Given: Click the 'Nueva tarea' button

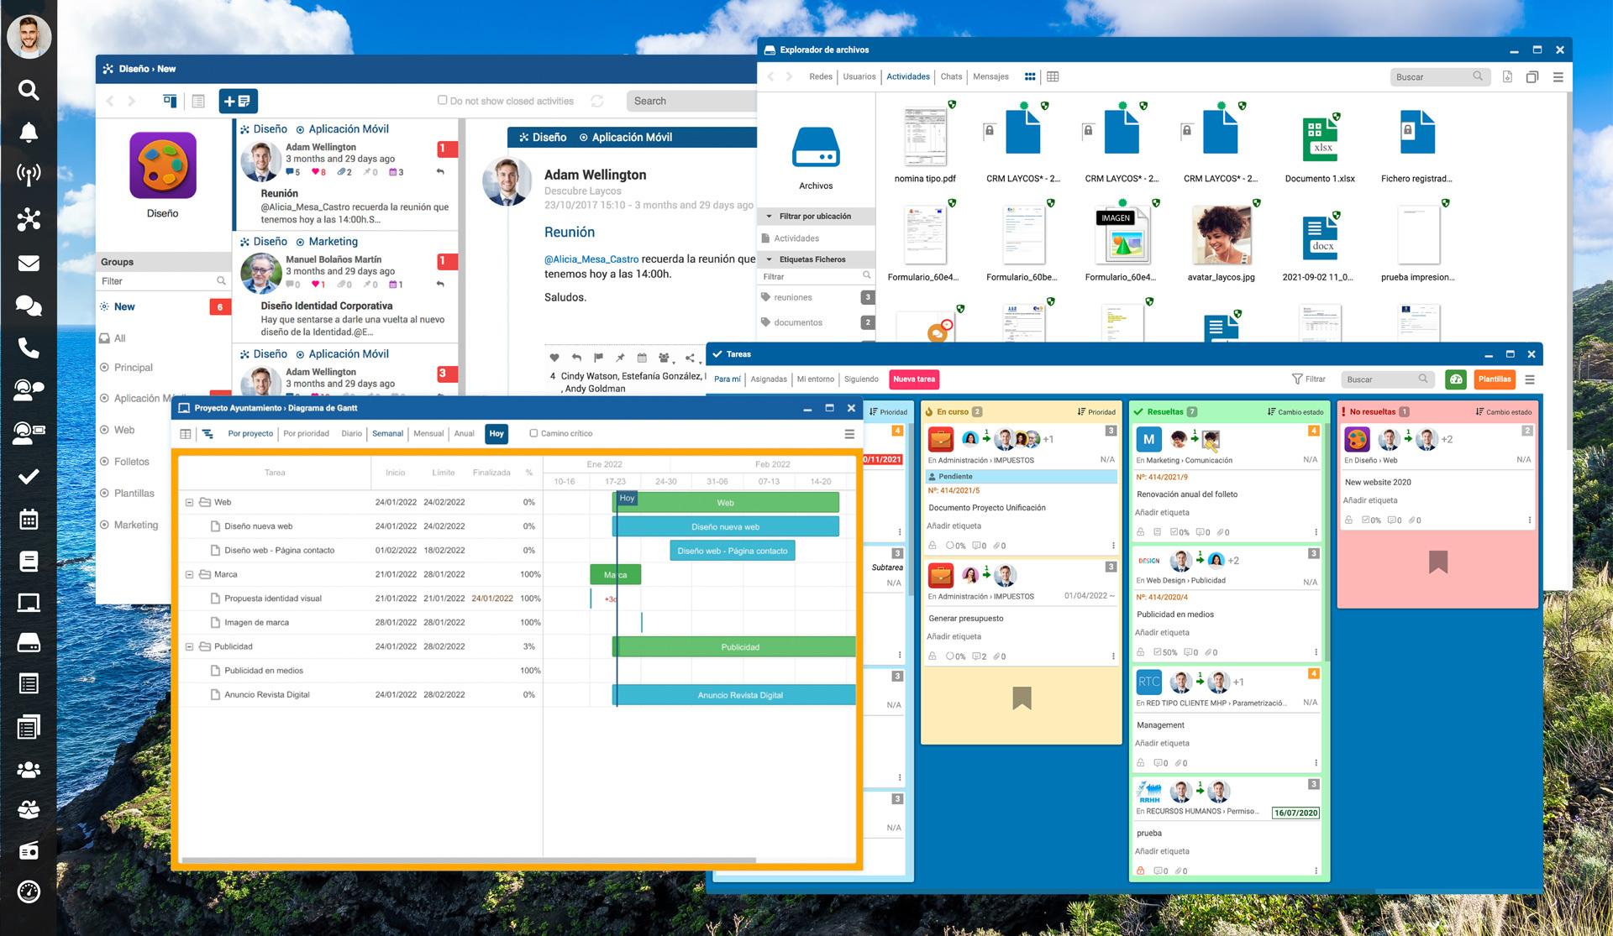Looking at the screenshot, I should coord(914,379).
